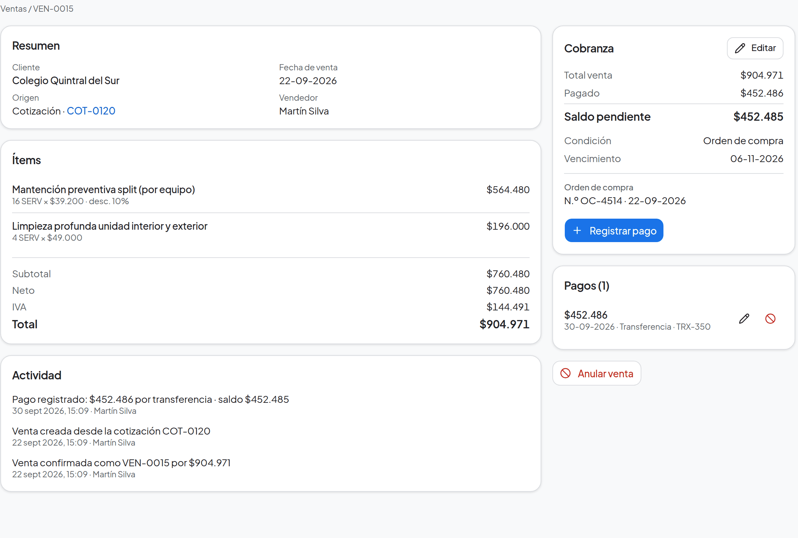Click the Mantención preventiva split item row
The height and width of the screenshot is (538, 798).
[271, 195]
